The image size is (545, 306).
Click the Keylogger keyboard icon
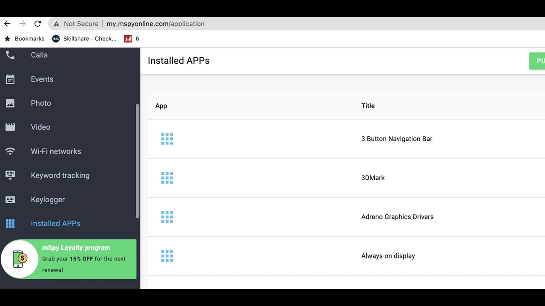click(x=10, y=199)
